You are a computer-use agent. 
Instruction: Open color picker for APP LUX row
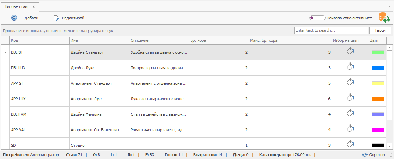(350, 98)
